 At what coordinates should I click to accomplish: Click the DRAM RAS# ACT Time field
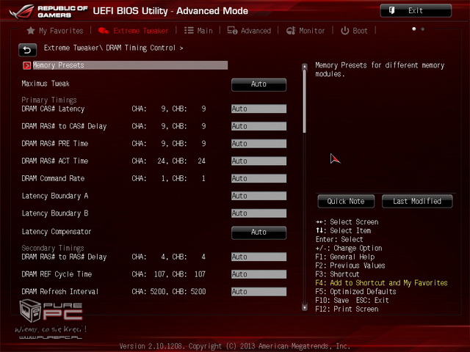258,161
